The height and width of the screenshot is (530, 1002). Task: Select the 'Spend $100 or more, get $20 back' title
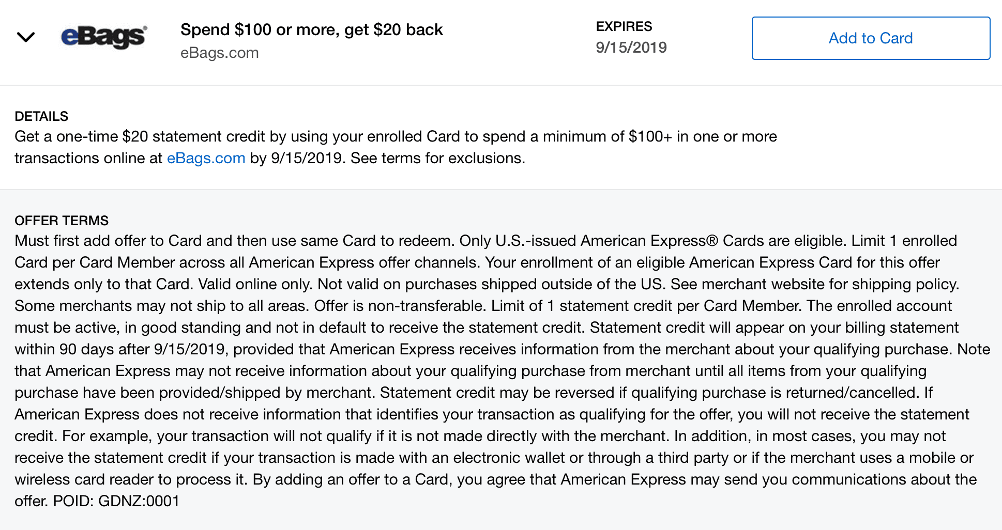pyautogui.click(x=312, y=29)
